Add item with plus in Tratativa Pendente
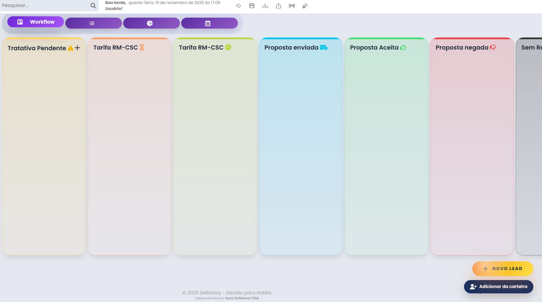542x302 pixels. [78, 48]
